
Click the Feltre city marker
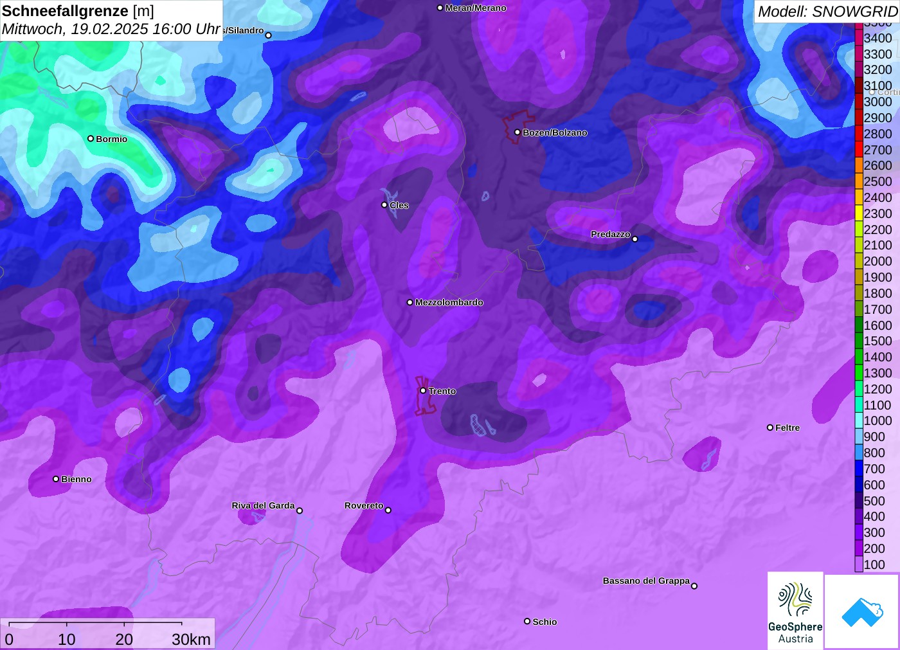click(x=770, y=427)
